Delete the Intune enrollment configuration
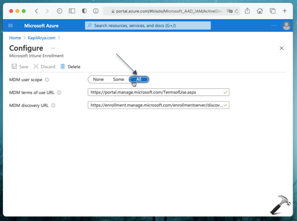Image resolution: width=297 pixels, height=221 pixels. 70,67
